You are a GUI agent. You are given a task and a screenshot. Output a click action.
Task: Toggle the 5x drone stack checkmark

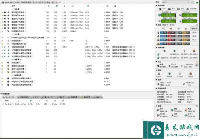(x=3, y=104)
